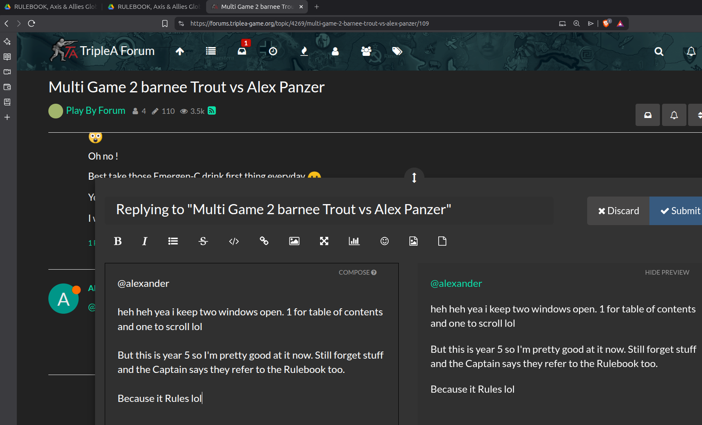Viewport: 702px width, 425px height.
Task: Enter zen mode with the expand arrows icon
Action: (x=324, y=241)
